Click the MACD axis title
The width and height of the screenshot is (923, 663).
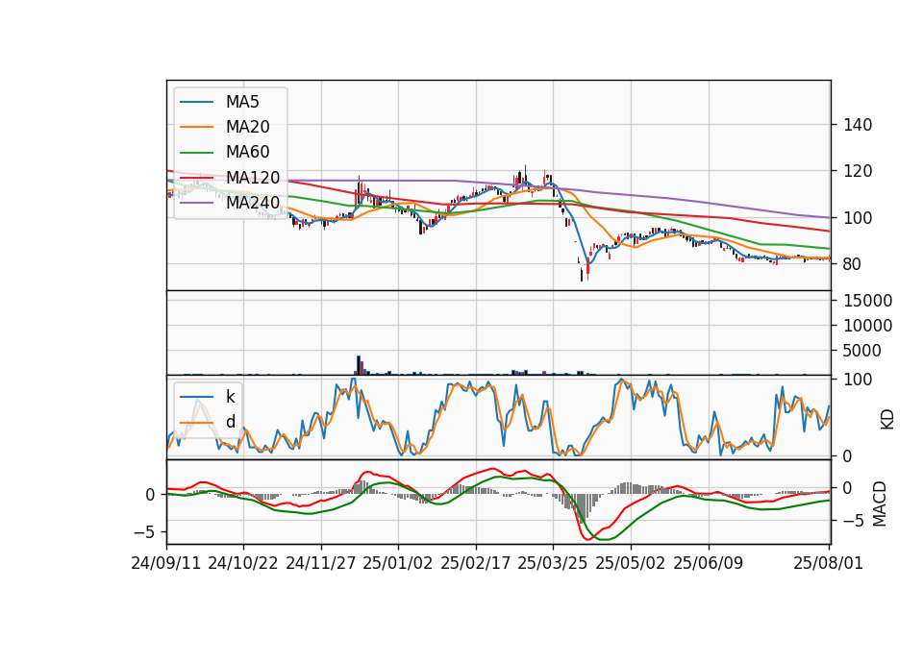coord(880,503)
